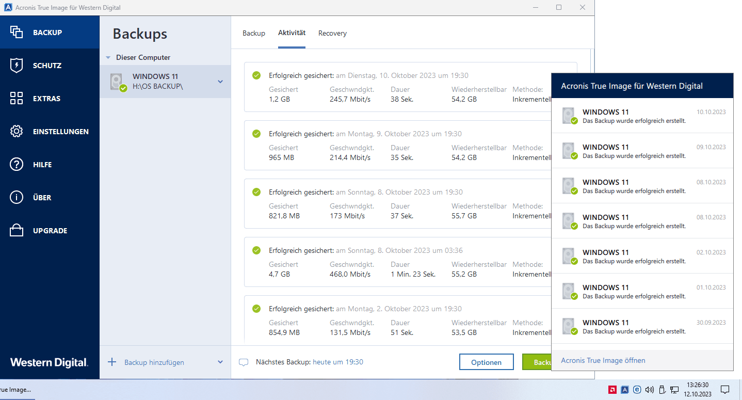The width and height of the screenshot is (742, 400).
Task: Open EXTRAS via the grid icon
Action: (17, 99)
